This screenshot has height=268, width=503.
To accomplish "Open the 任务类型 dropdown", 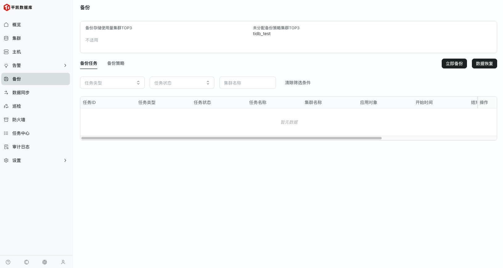I will [x=112, y=83].
